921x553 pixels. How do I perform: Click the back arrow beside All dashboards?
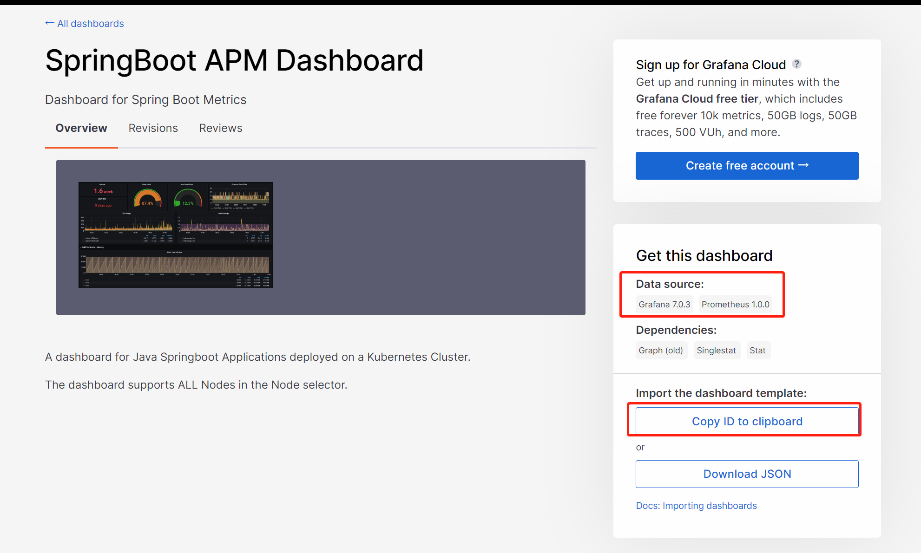pos(49,23)
